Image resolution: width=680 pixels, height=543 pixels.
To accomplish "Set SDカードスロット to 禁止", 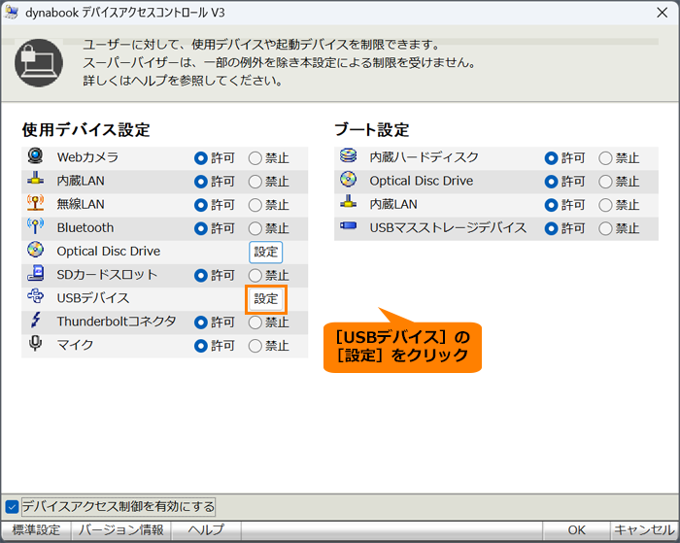I will tap(255, 276).
